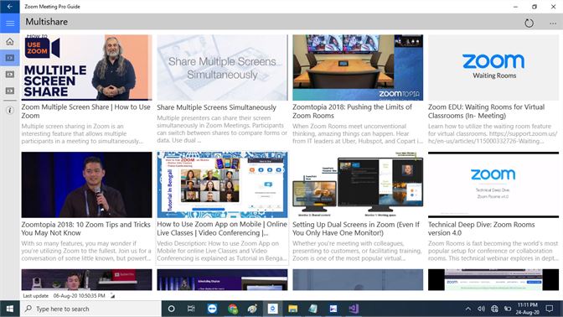563x317 pixels.
Task: Open Visual Studio from the taskbar
Action: coord(354,309)
